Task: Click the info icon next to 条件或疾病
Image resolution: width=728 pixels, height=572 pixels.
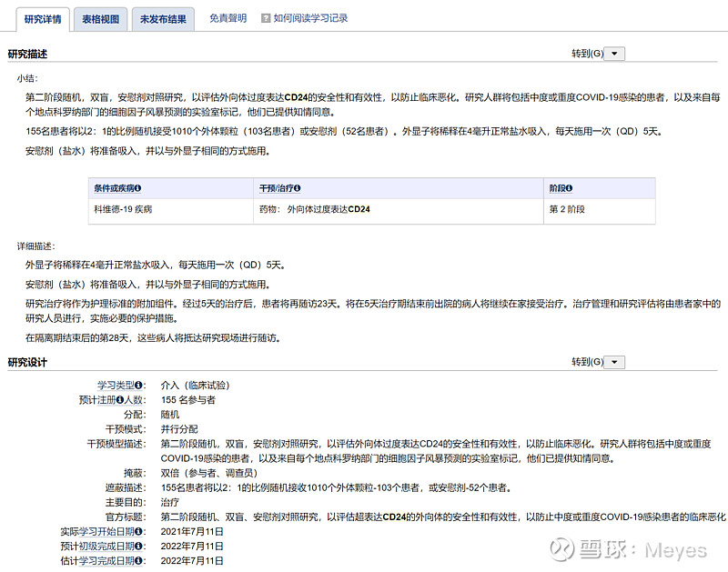Action: click(x=138, y=188)
